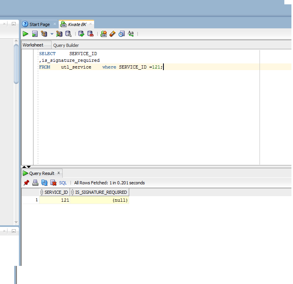The height and width of the screenshot is (284, 293).
Task: Close the Query Result tab
Action: (x=59, y=173)
